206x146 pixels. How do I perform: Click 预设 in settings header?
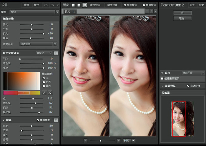[x=36, y=5]
